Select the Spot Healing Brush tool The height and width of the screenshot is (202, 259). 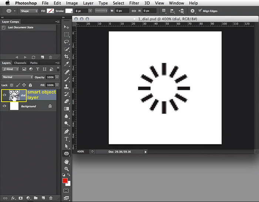[x=66, y=72]
